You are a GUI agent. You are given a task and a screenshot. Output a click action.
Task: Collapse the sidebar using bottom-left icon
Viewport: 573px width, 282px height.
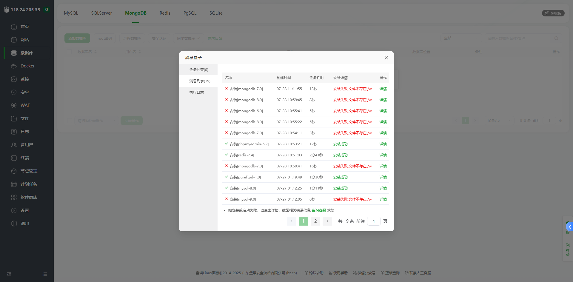tap(9, 274)
